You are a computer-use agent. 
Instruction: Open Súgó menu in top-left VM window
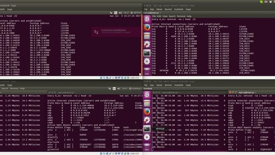(x=10, y=9)
